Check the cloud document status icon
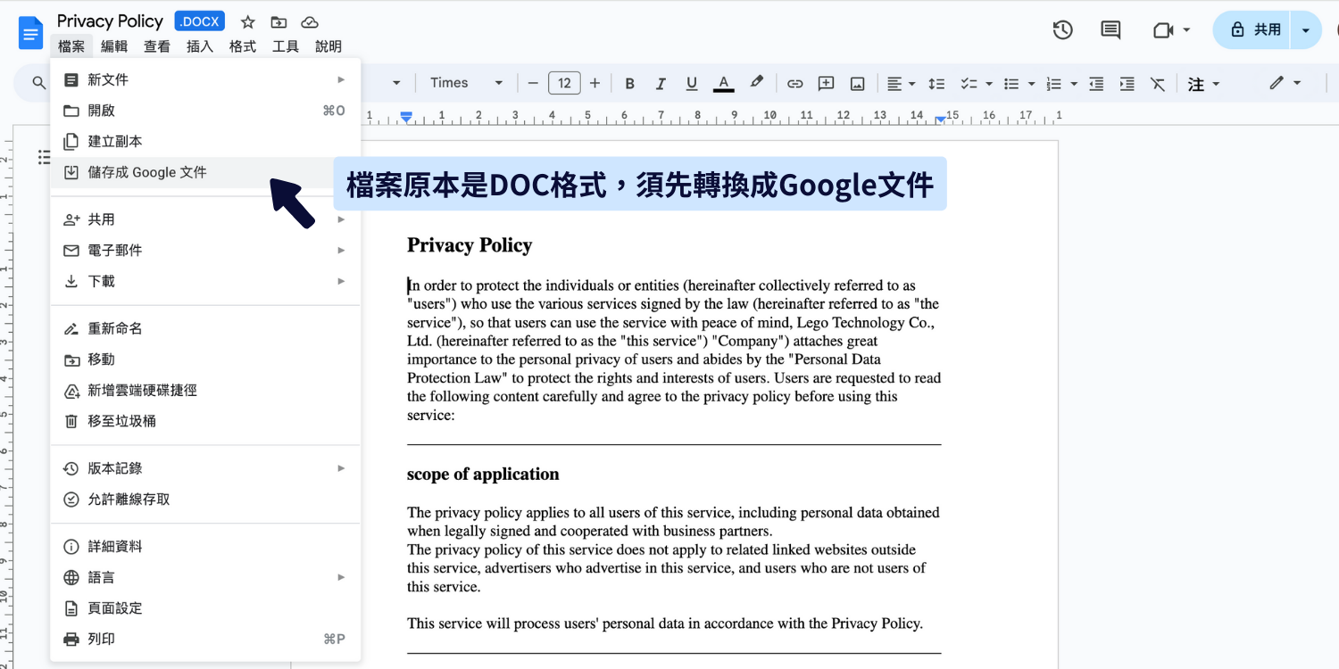1339x669 pixels. (310, 22)
